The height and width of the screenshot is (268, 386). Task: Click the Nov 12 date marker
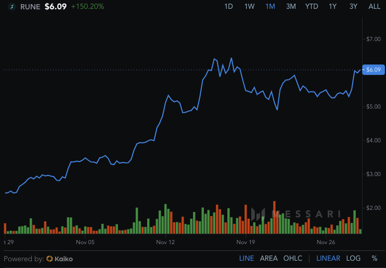165,242
